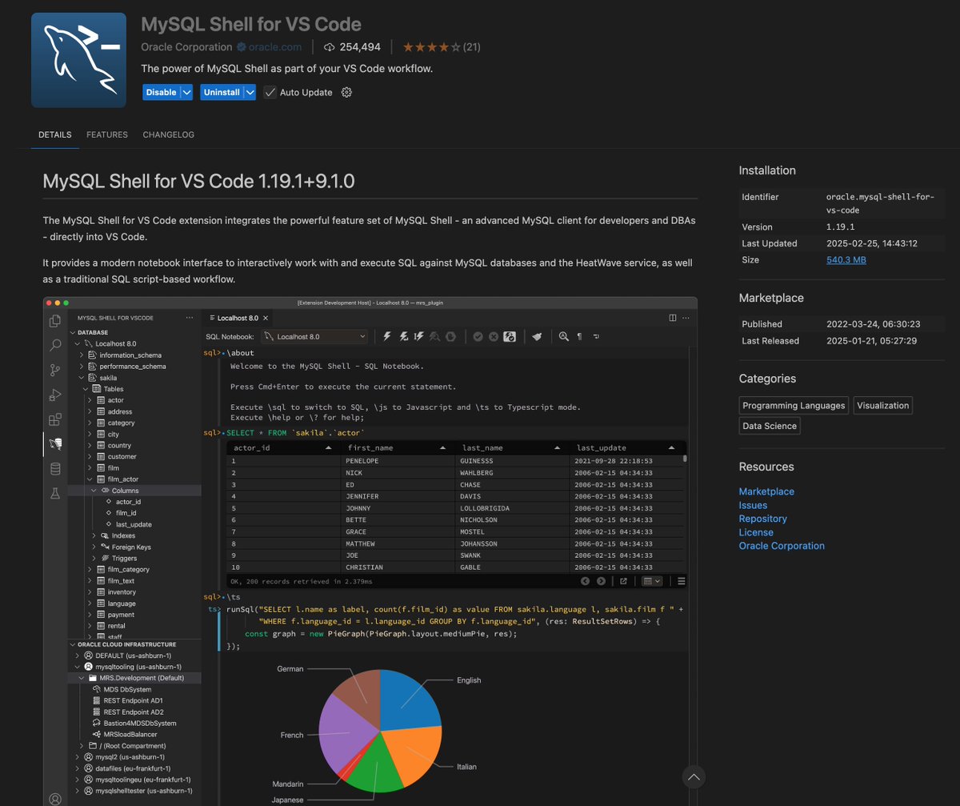960x806 pixels.
Task: Click the Explorer files icon in the screenshot's activity bar
Action: [55, 321]
